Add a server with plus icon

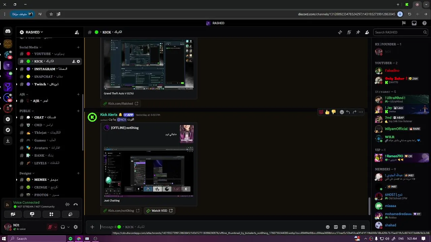(x=8, y=119)
